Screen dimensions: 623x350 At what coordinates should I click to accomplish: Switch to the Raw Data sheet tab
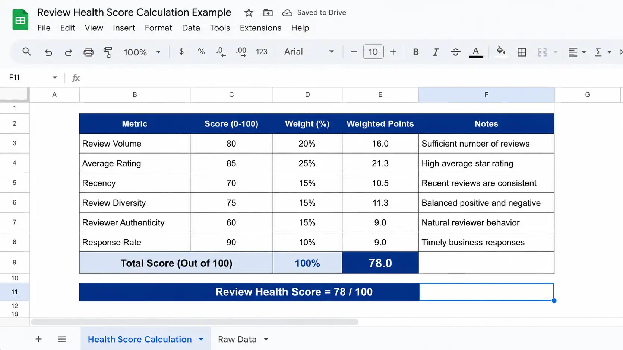tap(237, 339)
